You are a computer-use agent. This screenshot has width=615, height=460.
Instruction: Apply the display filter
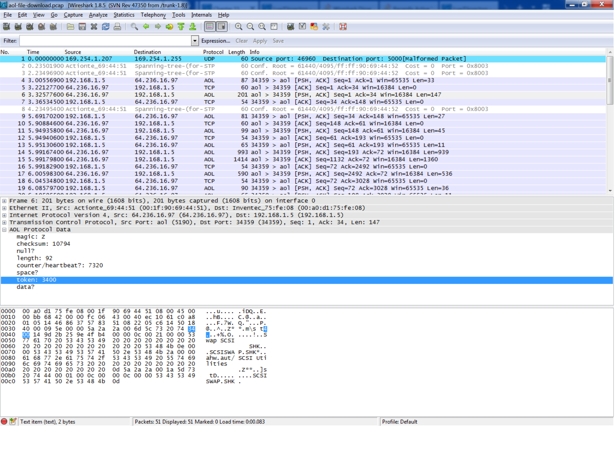pyautogui.click(x=260, y=41)
